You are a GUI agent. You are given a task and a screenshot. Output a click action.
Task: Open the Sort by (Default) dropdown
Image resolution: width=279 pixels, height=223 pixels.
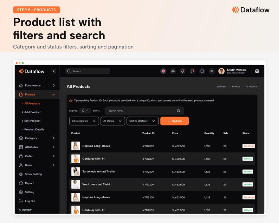(x=143, y=121)
